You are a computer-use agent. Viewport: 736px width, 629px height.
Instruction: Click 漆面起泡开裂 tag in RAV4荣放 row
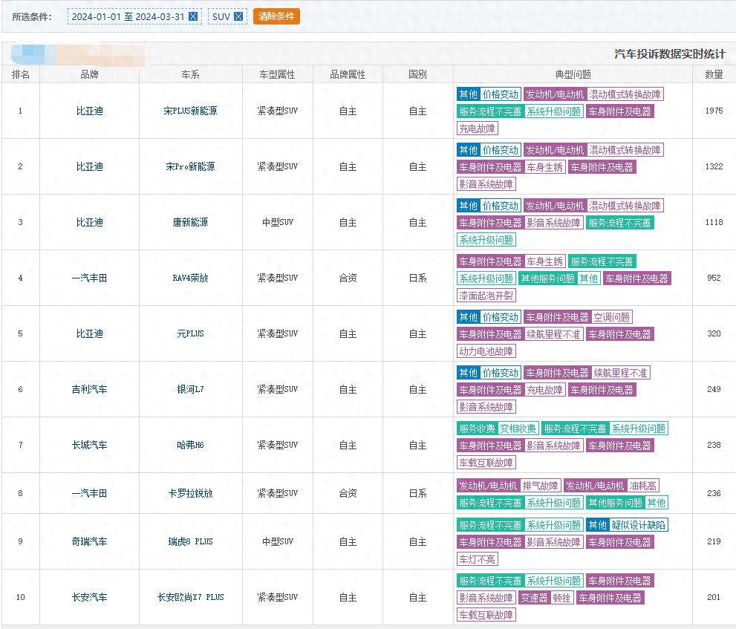click(486, 296)
